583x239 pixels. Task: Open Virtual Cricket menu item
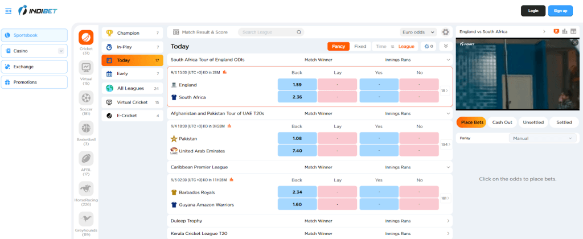(x=132, y=102)
